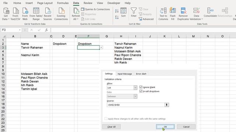236x132 pixels.
Task: Expand the Refresh All arrow menu
Action: click(77, 19)
